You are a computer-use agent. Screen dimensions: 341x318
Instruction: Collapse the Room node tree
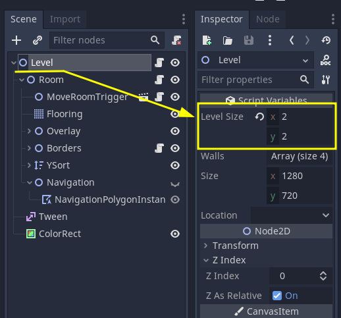[x=22, y=80]
